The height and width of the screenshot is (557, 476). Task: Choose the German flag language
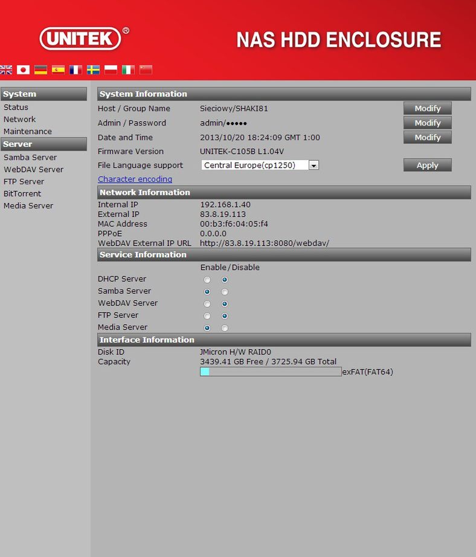tap(40, 69)
